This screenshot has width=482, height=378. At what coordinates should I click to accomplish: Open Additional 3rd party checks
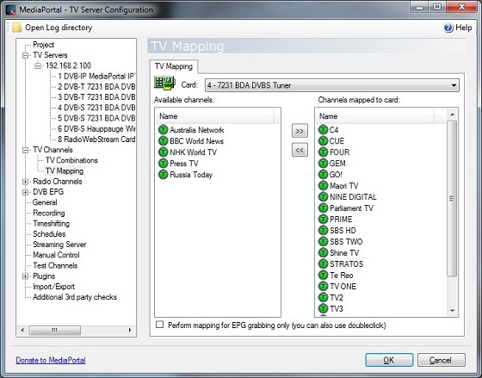point(75,297)
